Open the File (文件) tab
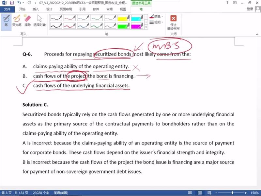 coord(7,9)
